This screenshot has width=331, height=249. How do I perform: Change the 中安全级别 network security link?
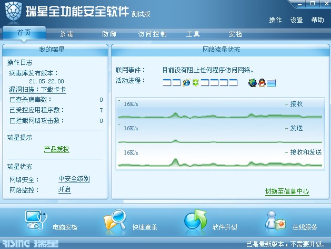[x=74, y=179]
